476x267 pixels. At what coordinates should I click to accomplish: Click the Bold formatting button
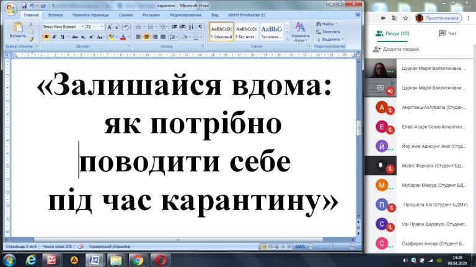[46, 37]
